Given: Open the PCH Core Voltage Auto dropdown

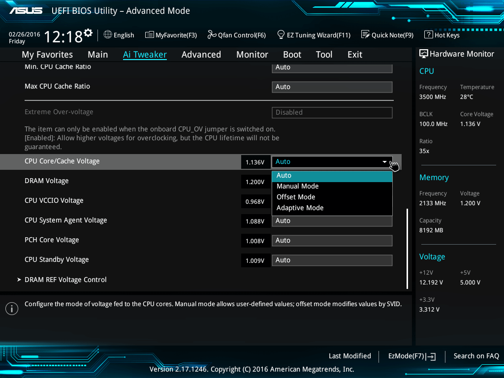Looking at the screenshot, I should click(332, 241).
